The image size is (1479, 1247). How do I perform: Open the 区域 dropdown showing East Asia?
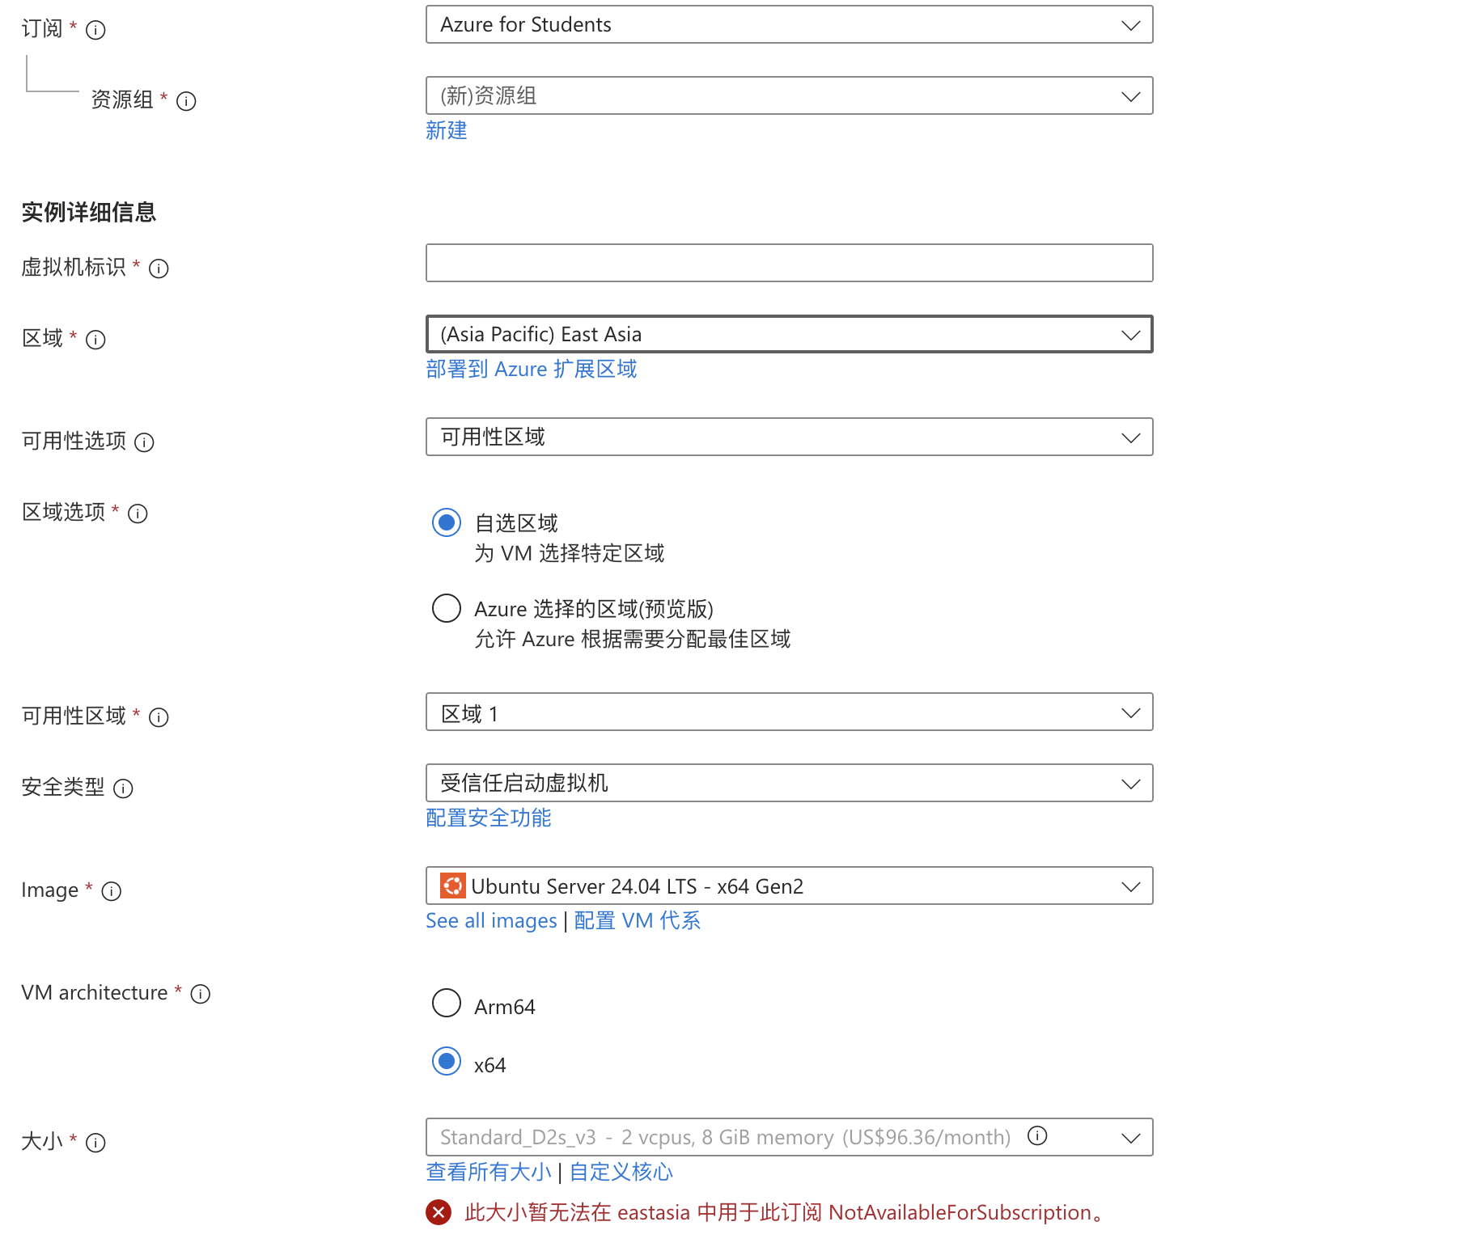pyautogui.click(x=789, y=334)
